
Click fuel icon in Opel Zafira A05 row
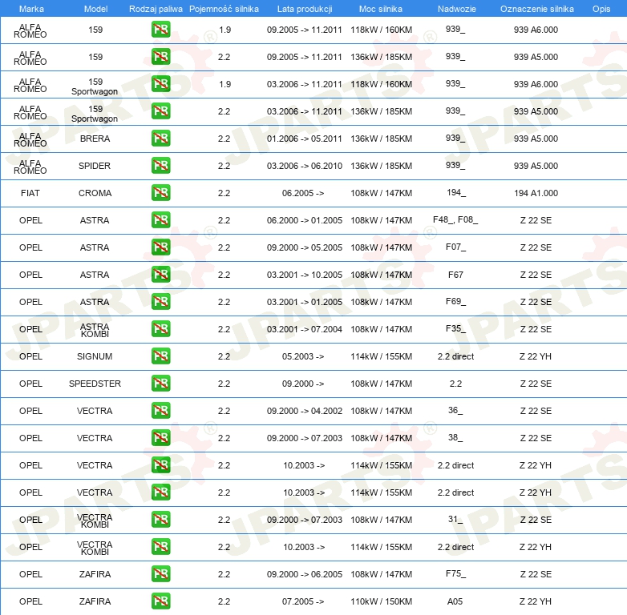(160, 601)
